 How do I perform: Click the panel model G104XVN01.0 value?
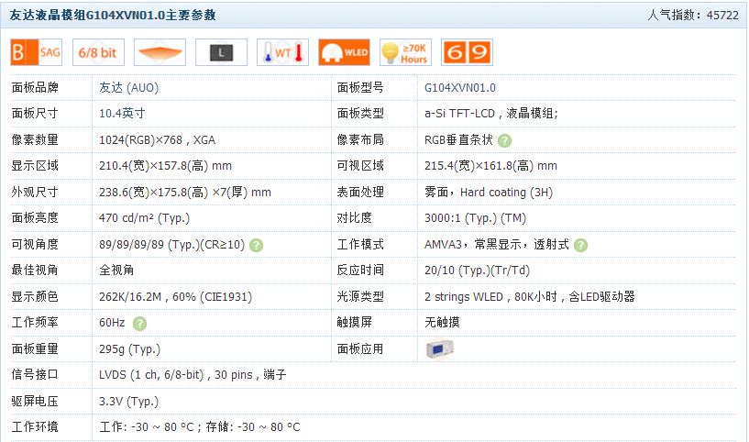[x=459, y=88]
